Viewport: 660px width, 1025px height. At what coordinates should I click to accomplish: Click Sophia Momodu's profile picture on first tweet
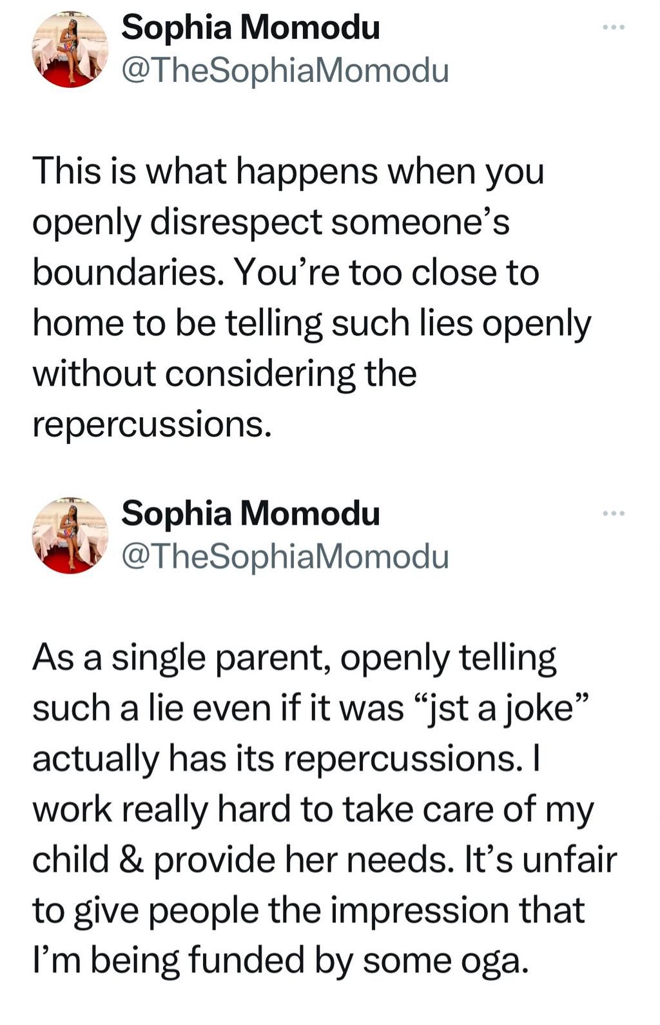[71, 48]
